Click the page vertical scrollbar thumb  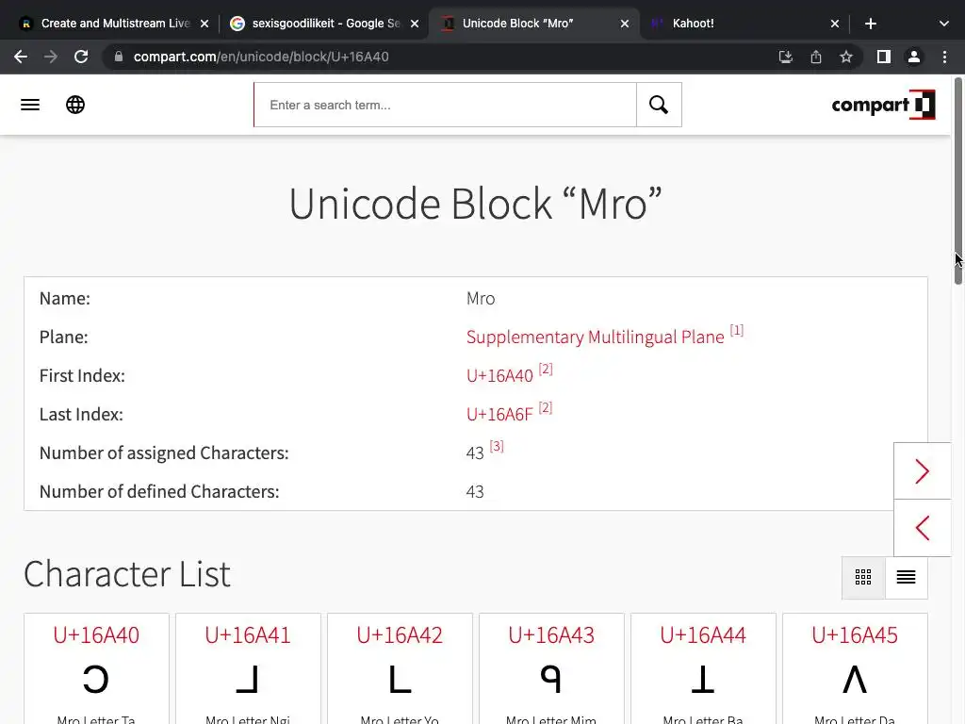pos(958,179)
